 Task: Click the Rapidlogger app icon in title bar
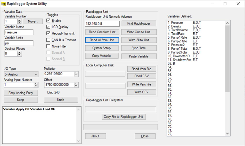tap(3, 4)
